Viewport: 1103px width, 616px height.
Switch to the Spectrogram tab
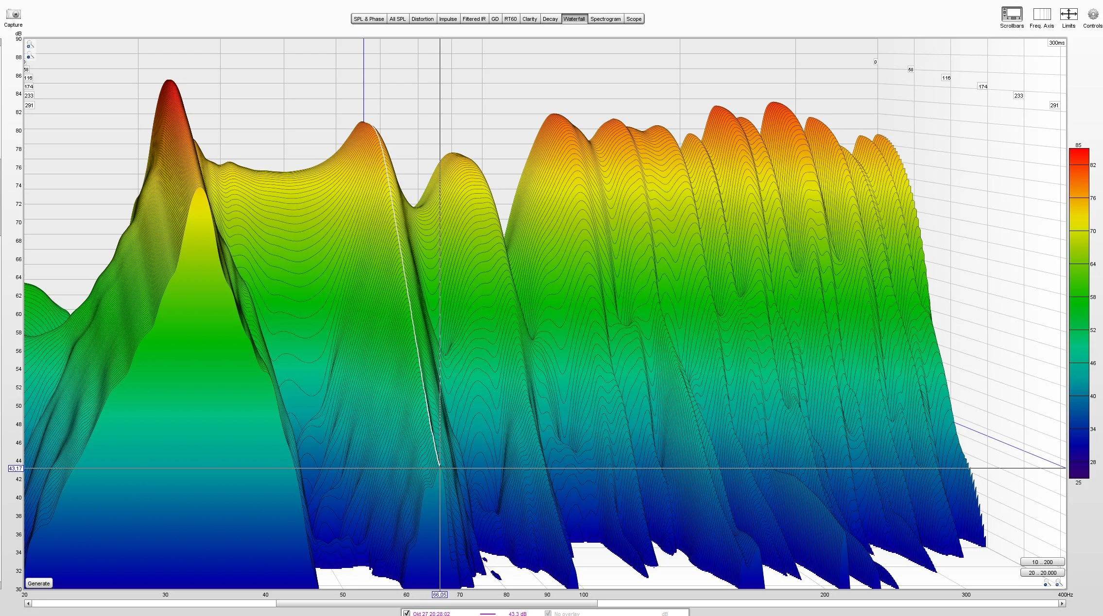(x=605, y=19)
